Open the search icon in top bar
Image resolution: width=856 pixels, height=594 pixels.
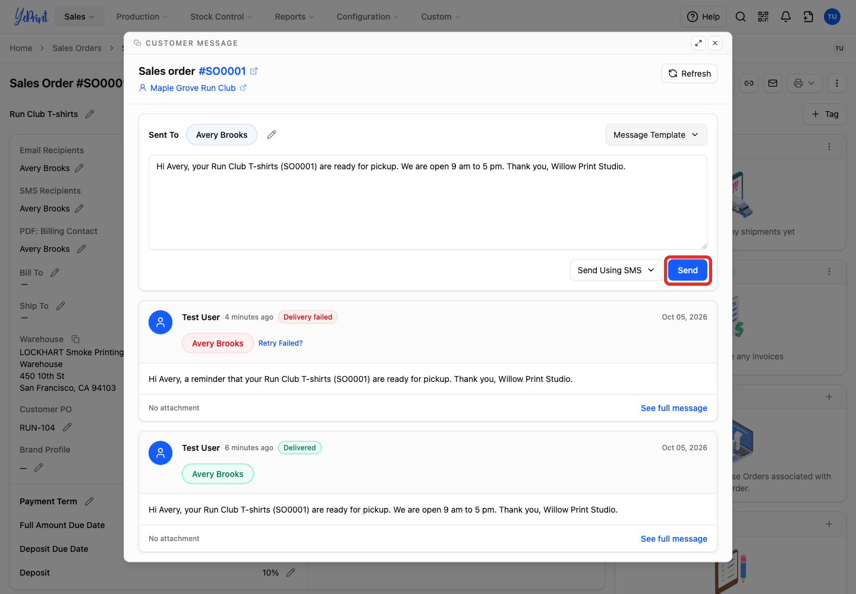(741, 17)
